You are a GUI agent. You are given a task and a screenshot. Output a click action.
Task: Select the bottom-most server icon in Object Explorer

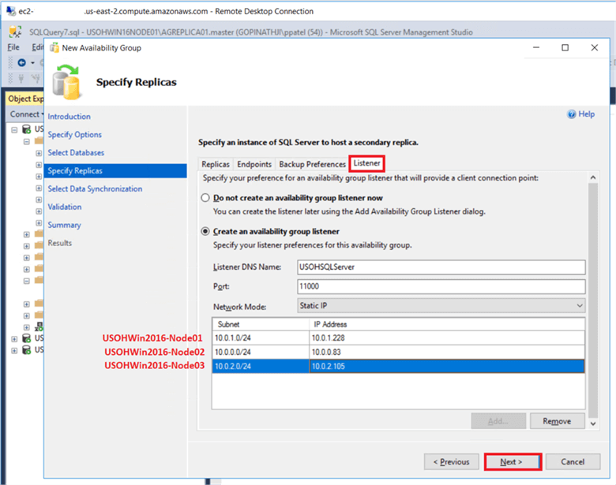click(x=26, y=349)
